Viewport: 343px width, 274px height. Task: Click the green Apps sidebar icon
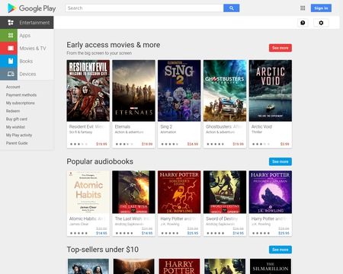click(8, 35)
